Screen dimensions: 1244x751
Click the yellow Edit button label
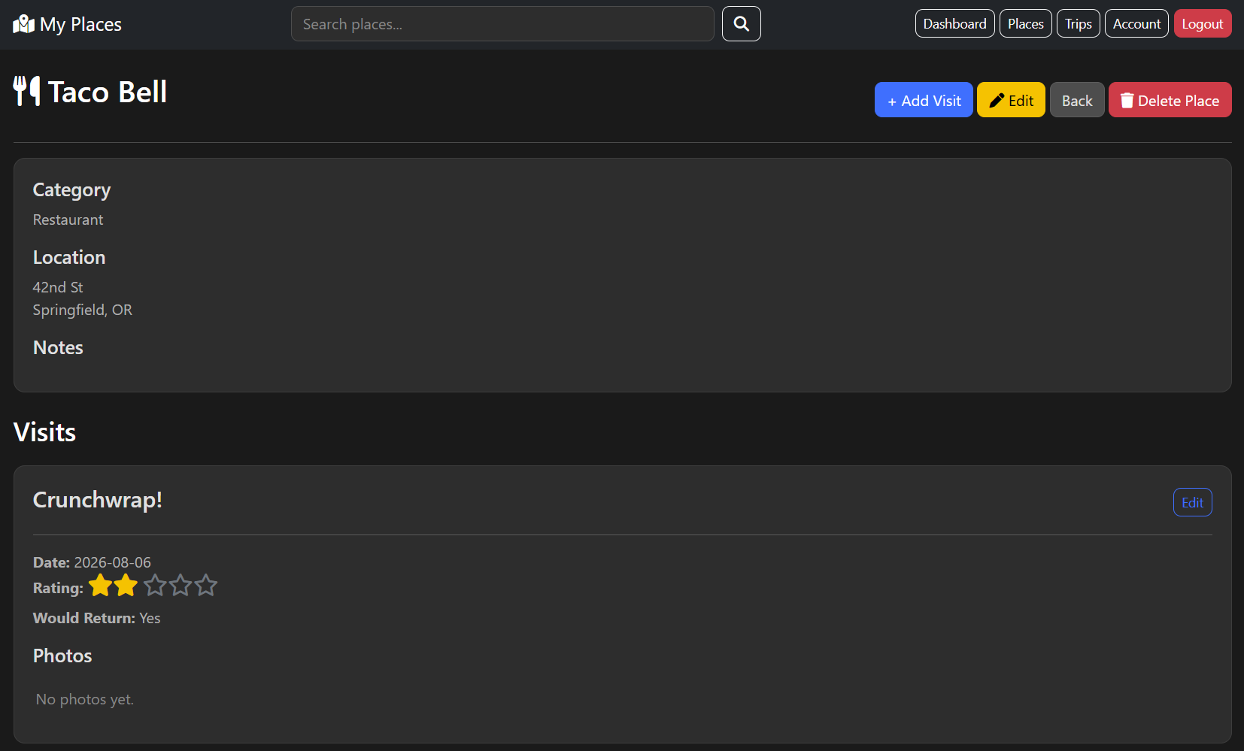pos(1021,101)
